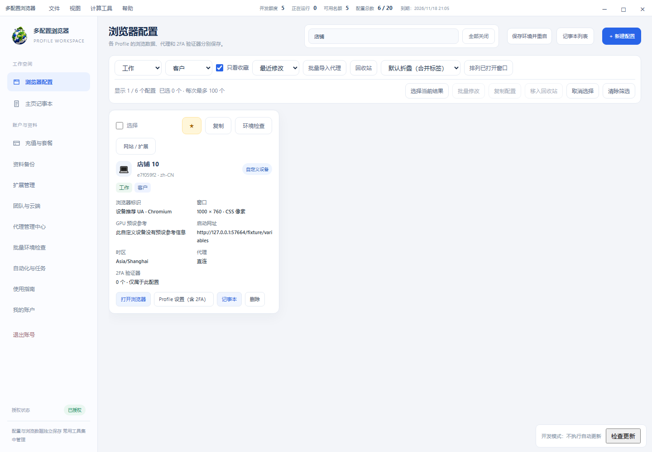652x452 pixels.
Task: Open the 工作 group filter dropdown
Action: [x=138, y=68]
